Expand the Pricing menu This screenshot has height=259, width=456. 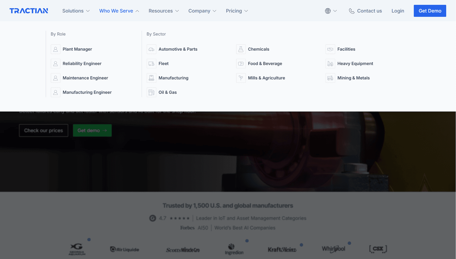237,11
